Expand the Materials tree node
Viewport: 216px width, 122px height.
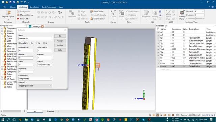coord(2,34)
